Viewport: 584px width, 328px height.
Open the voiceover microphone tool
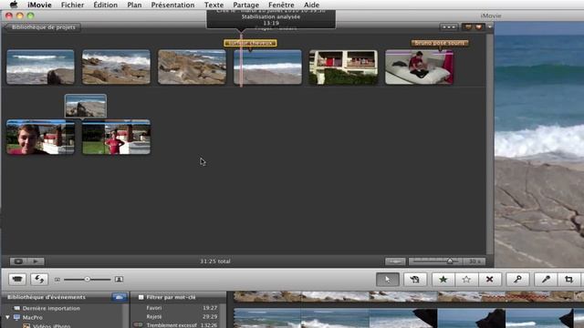546,280
